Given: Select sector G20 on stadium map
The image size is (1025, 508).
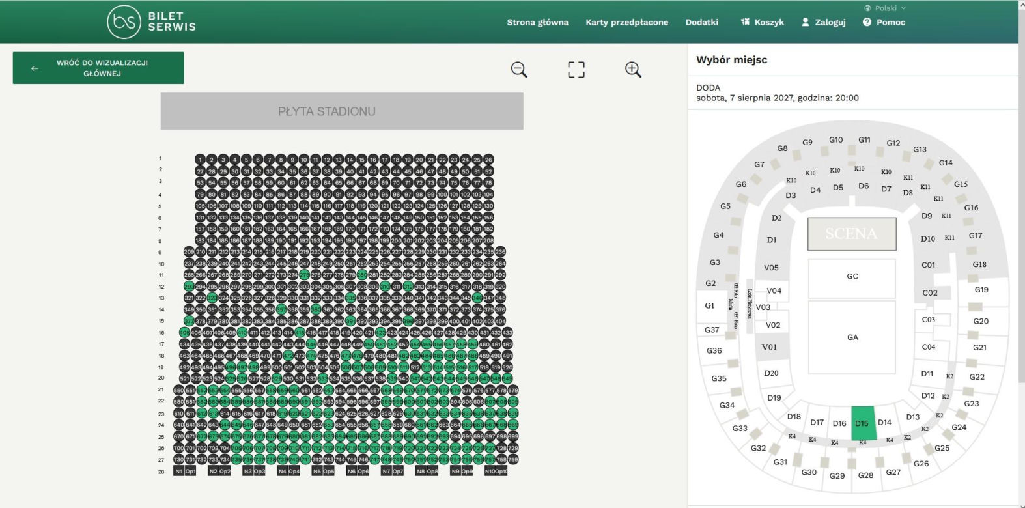Looking at the screenshot, I should click(981, 321).
